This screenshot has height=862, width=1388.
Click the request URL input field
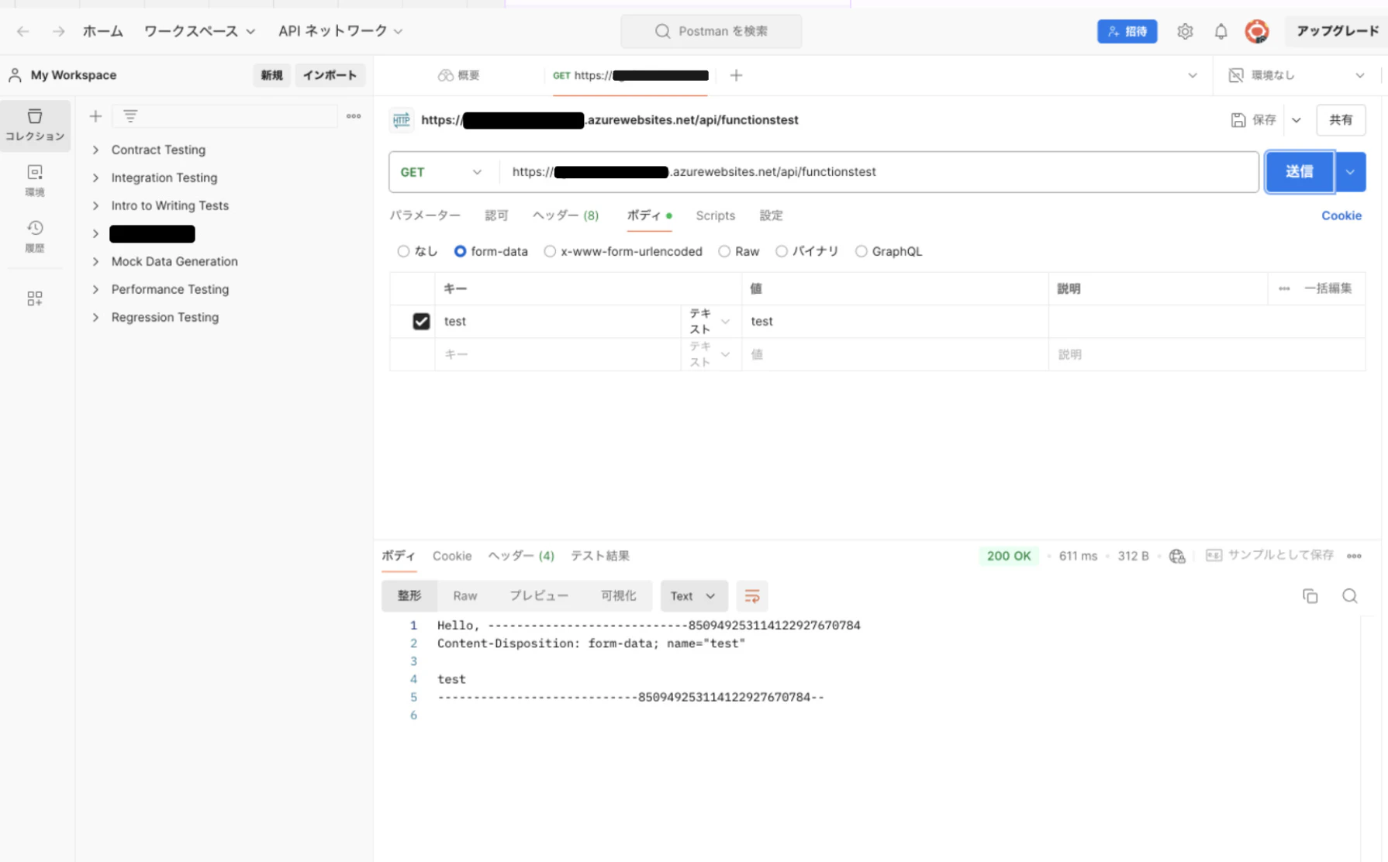878,172
